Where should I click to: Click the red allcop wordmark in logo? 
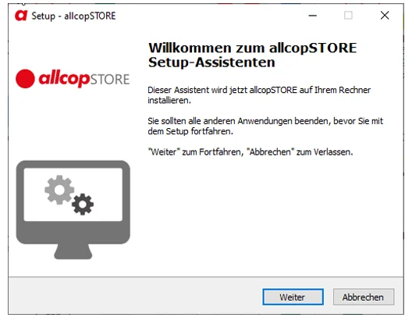[x=64, y=79]
